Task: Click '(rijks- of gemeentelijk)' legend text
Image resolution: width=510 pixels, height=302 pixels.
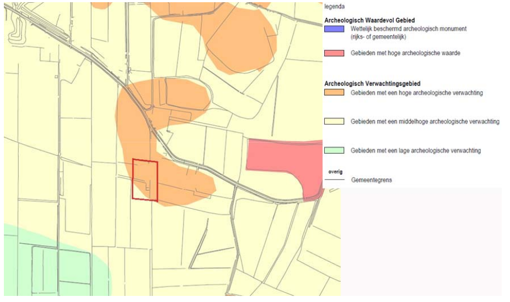Action: [x=378, y=37]
